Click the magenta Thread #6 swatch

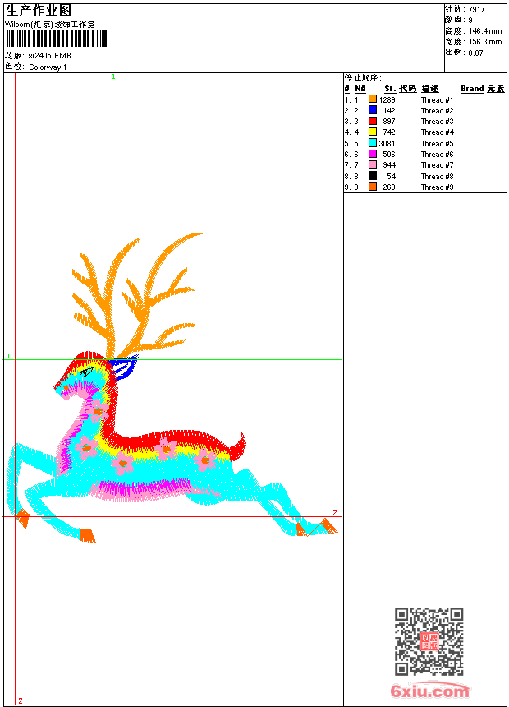point(373,154)
